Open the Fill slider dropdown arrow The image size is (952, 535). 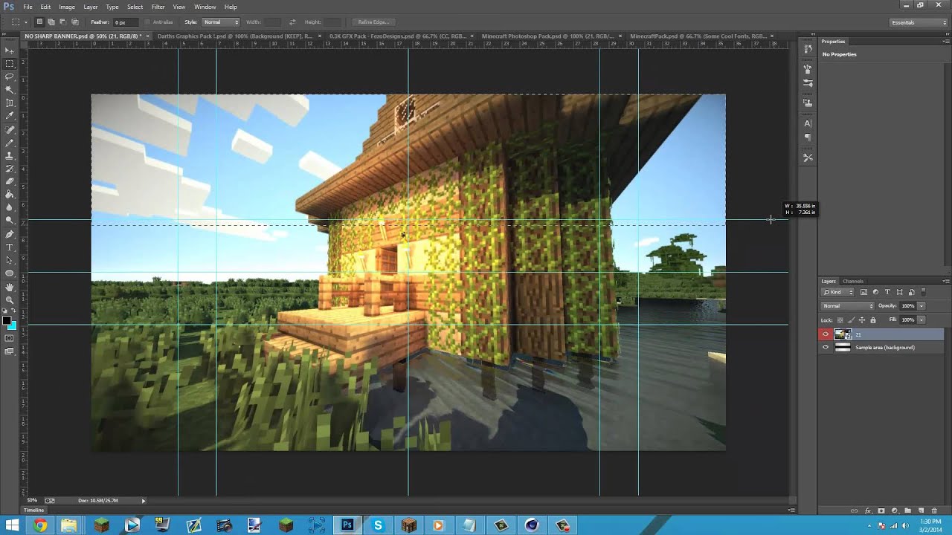(x=922, y=320)
